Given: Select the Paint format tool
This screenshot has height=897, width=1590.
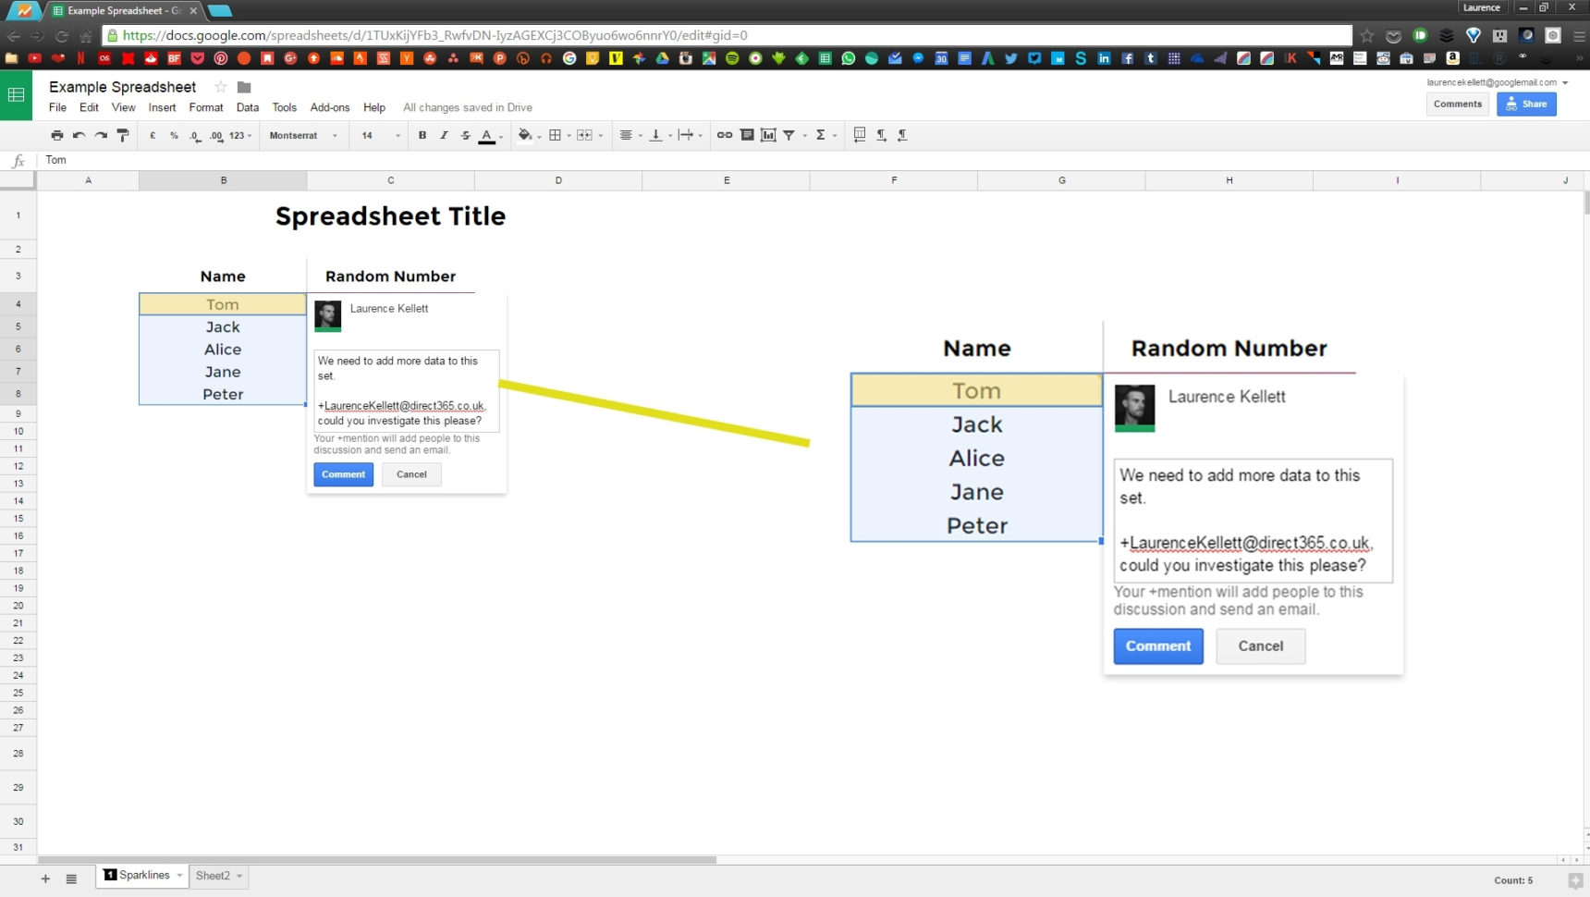Looking at the screenshot, I should click(x=122, y=135).
